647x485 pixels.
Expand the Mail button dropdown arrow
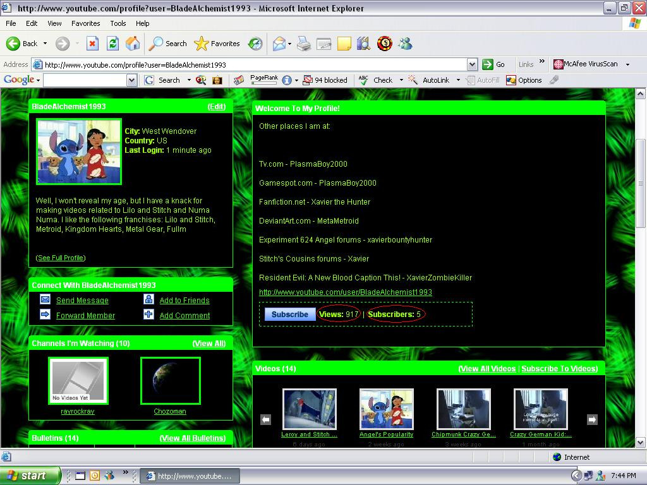click(289, 44)
